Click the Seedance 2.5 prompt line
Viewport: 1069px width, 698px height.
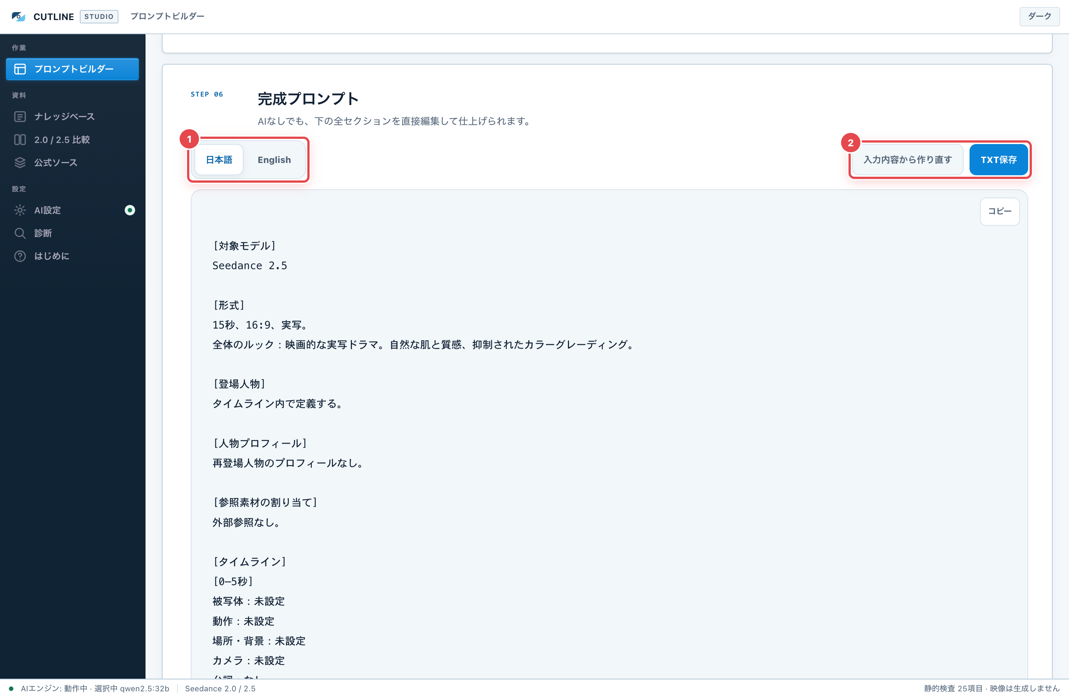point(250,265)
